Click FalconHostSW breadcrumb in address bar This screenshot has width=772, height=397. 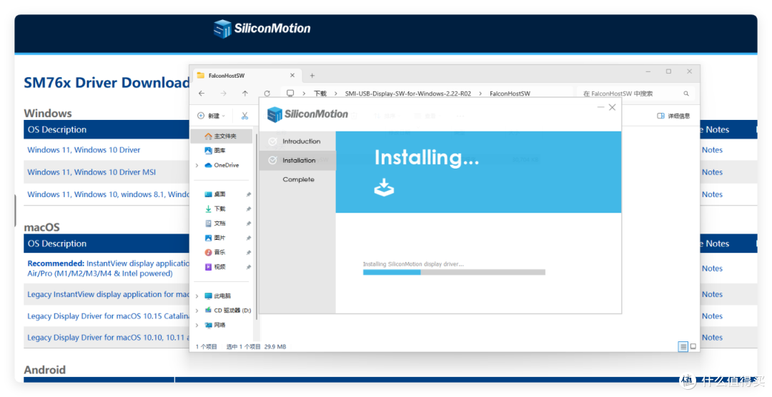pos(510,94)
